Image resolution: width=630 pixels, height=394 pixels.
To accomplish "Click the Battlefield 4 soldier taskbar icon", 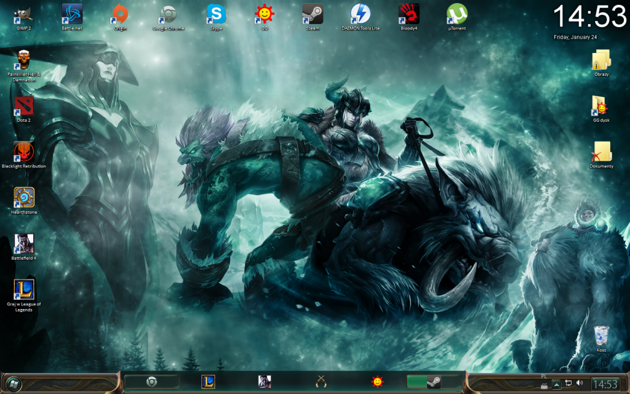I will click(265, 382).
